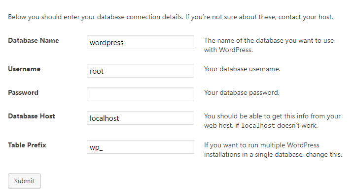Click the bold Username label
353x196 pixels.
24,69
